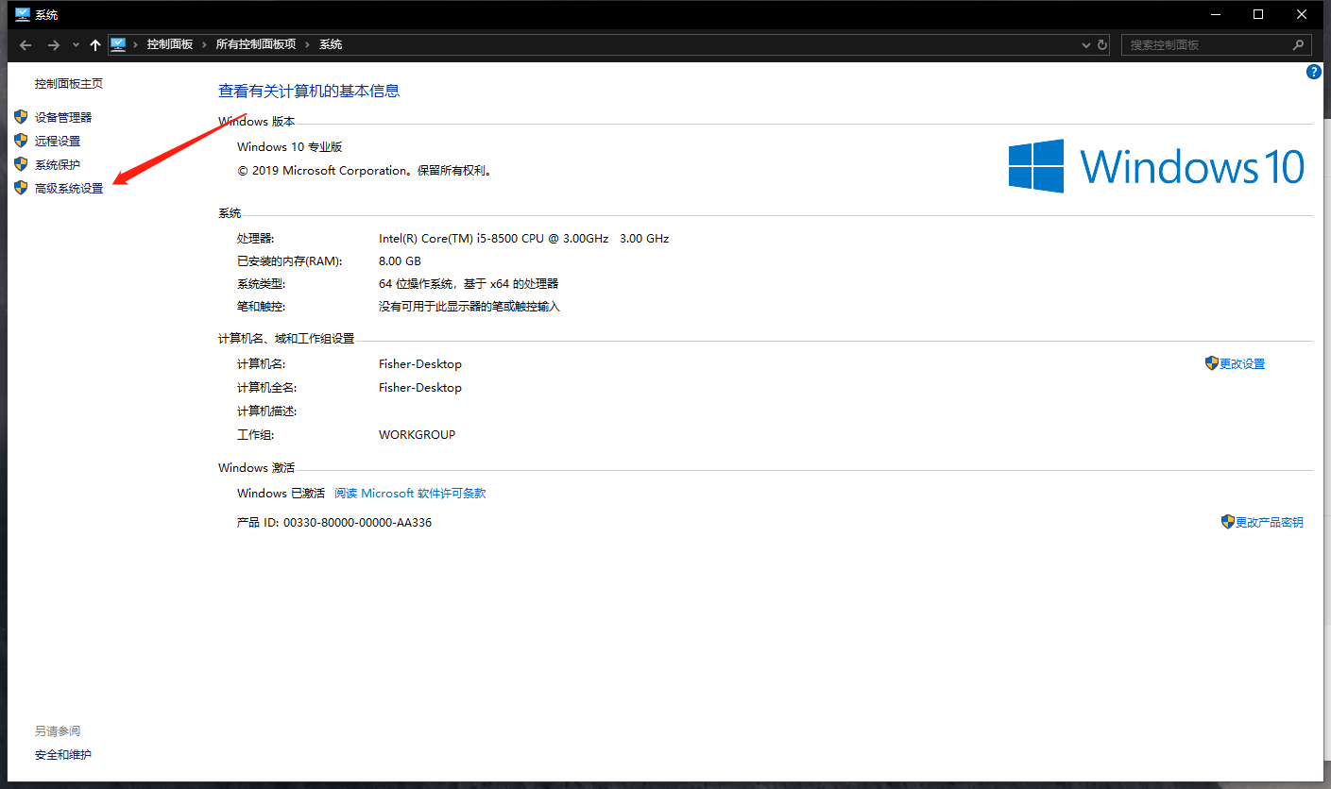Click computer name Fisher-Desktop value

[x=420, y=364]
